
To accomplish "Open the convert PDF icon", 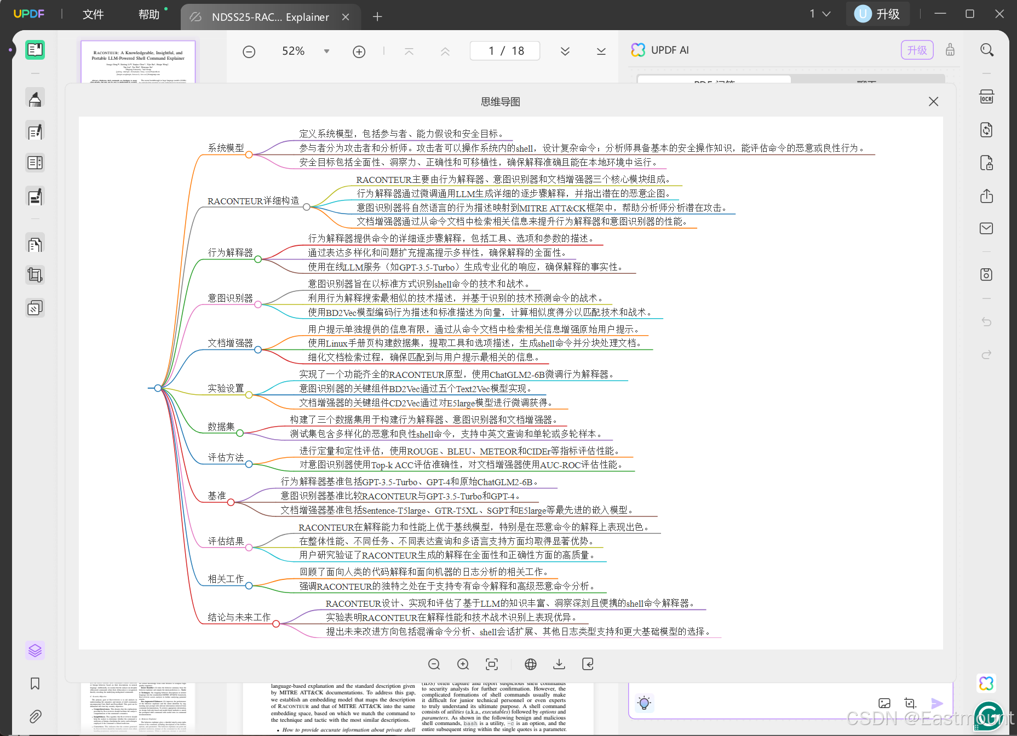I will pyautogui.click(x=987, y=130).
